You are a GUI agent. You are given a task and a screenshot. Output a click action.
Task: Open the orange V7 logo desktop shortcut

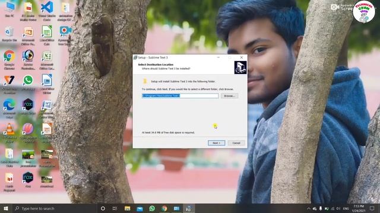tap(9, 84)
